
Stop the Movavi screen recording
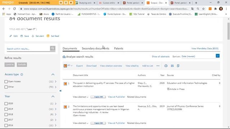pyautogui.click(x=71, y=3)
